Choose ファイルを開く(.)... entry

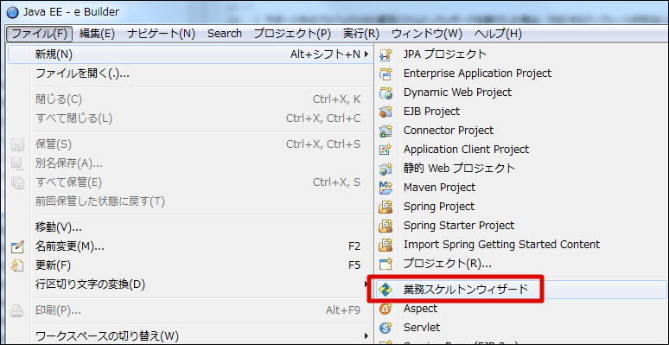coord(191,73)
